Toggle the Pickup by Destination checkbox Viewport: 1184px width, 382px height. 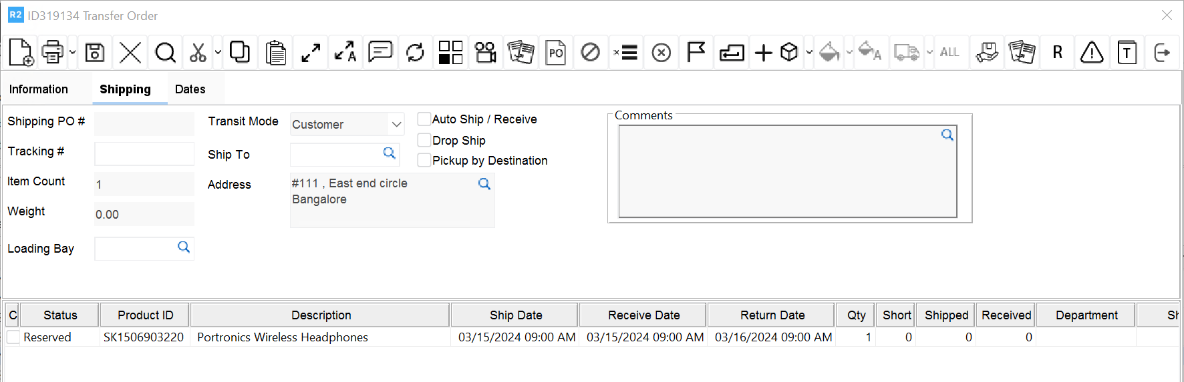424,161
